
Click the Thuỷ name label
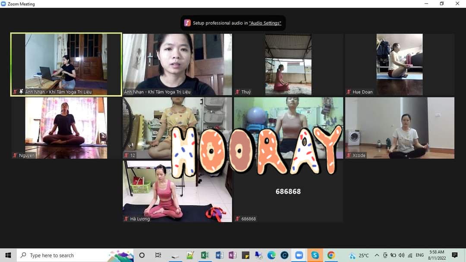pyautogui.click(x=246, y=92)
